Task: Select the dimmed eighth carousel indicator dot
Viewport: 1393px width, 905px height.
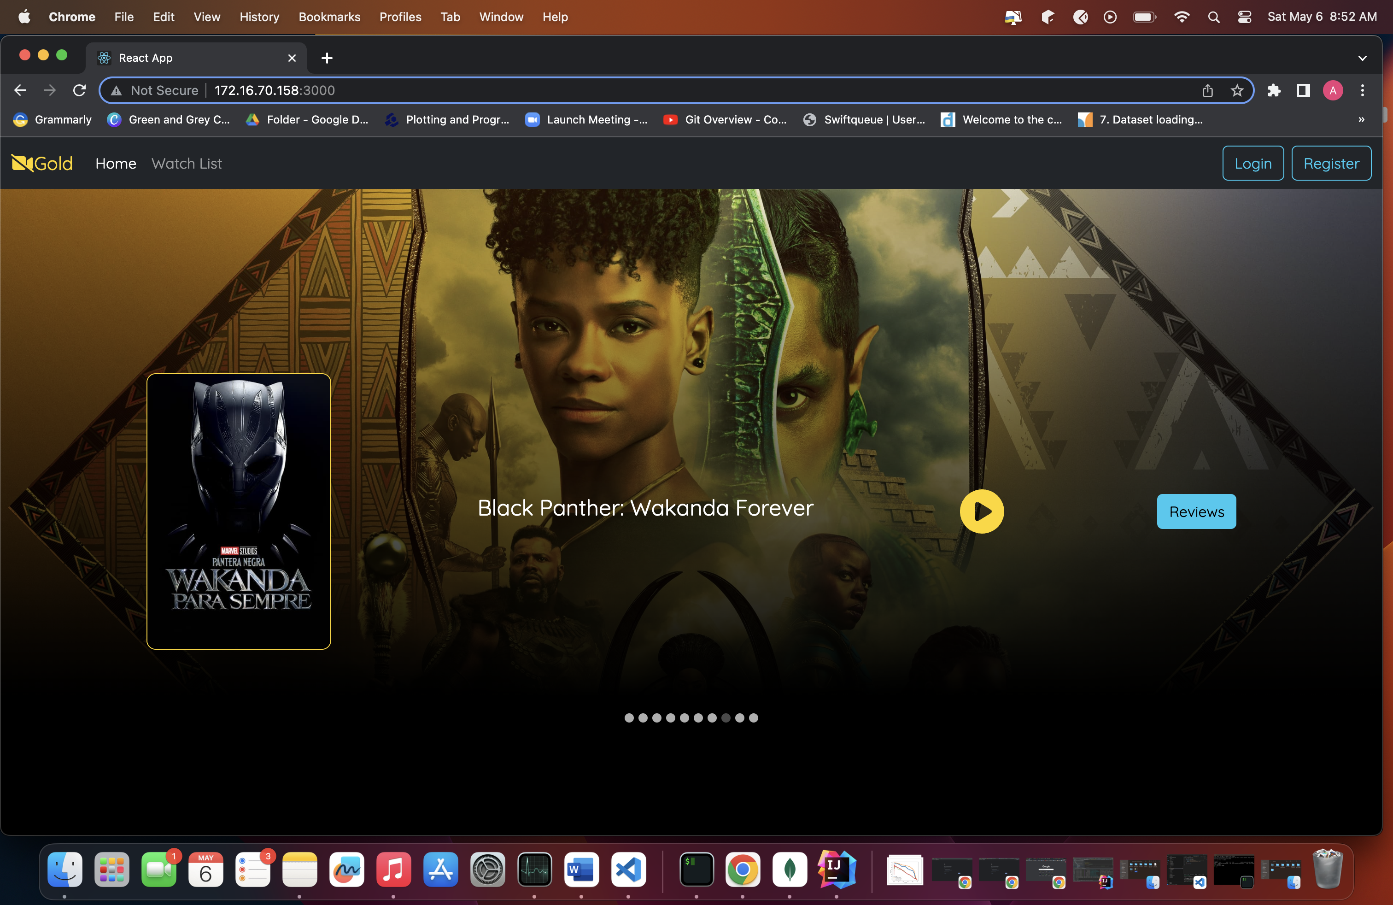Action: pyautogui.click(x=726, y=717)
